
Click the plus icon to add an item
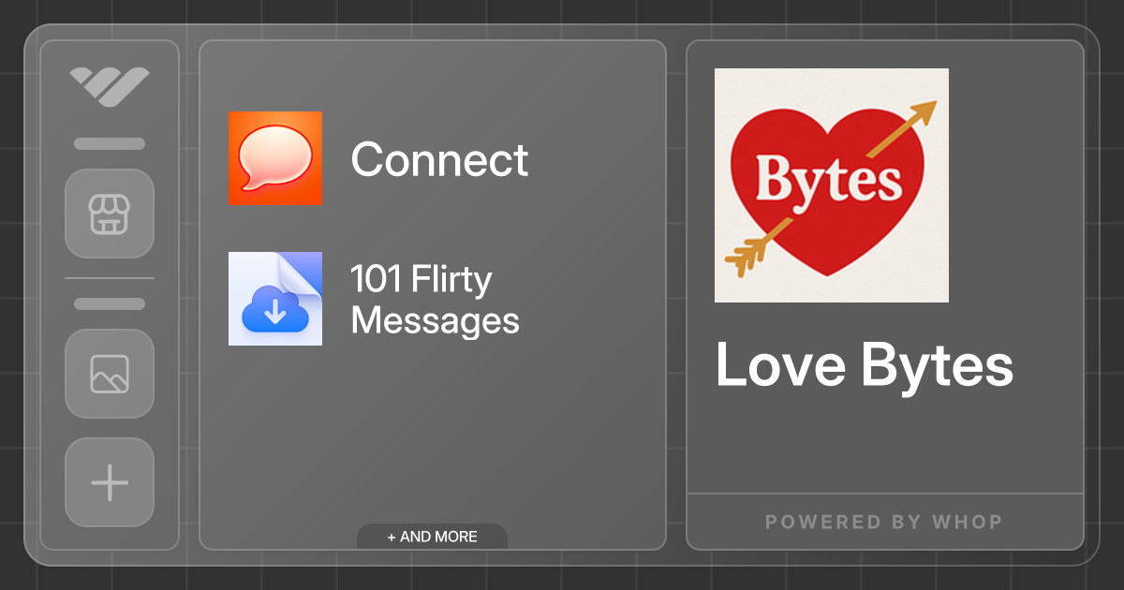[x=109, y=482]
